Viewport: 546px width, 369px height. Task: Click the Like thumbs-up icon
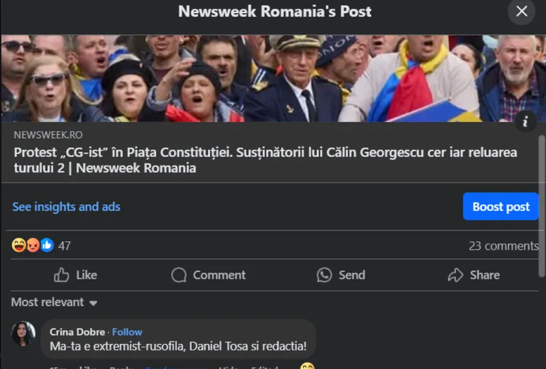point(61,275)
